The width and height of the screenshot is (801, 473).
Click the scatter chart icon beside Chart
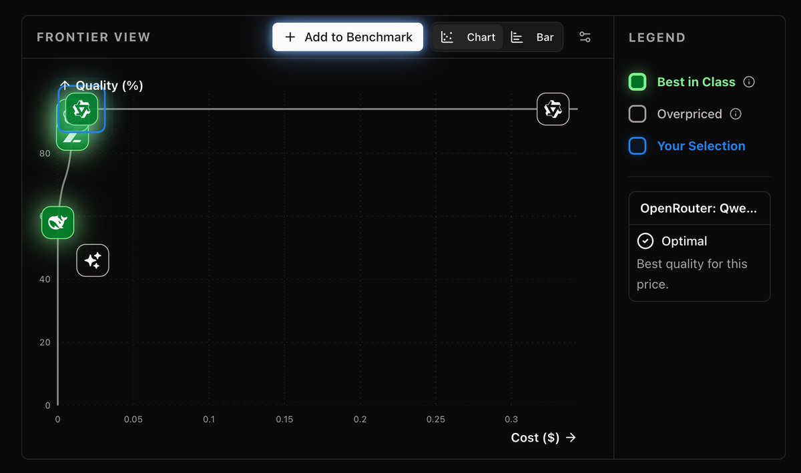pyautogui.click(x=447, y=37)
